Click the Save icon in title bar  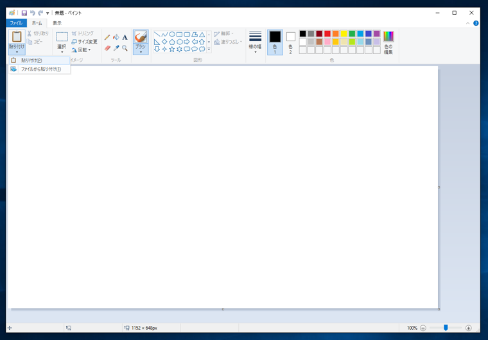(x=24, y=13)
